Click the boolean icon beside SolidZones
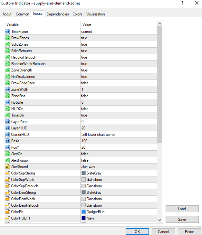The width and height of the screenshot is (202, 235). [7, 44]
